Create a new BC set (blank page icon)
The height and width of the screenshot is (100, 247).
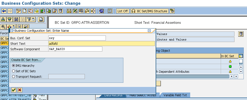coord(25,11)
